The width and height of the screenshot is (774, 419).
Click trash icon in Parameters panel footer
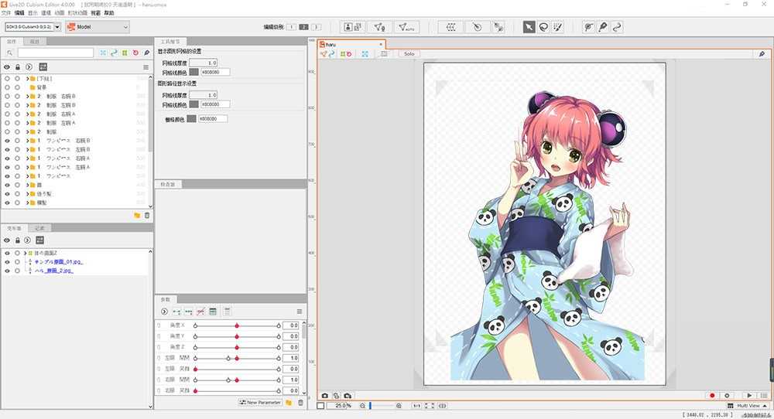[x=300, y=403]
